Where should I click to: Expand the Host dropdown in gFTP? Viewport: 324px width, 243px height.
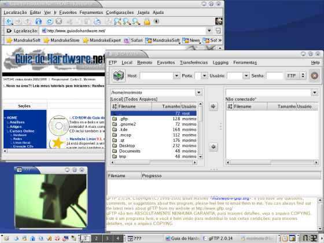(x=176, y=76)
